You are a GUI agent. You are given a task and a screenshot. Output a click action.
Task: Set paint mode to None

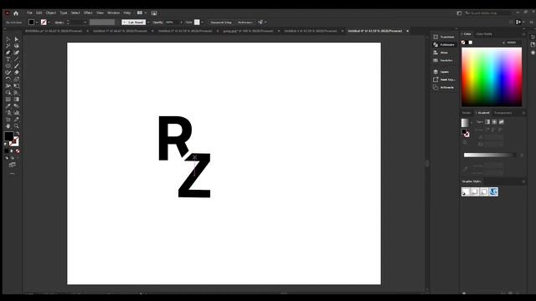(x=18, y=150)
